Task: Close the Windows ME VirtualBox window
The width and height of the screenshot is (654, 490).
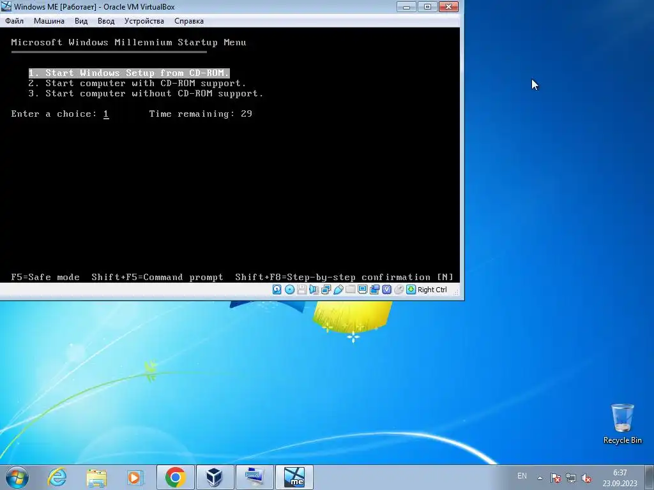Action: [x=449, y=6]
